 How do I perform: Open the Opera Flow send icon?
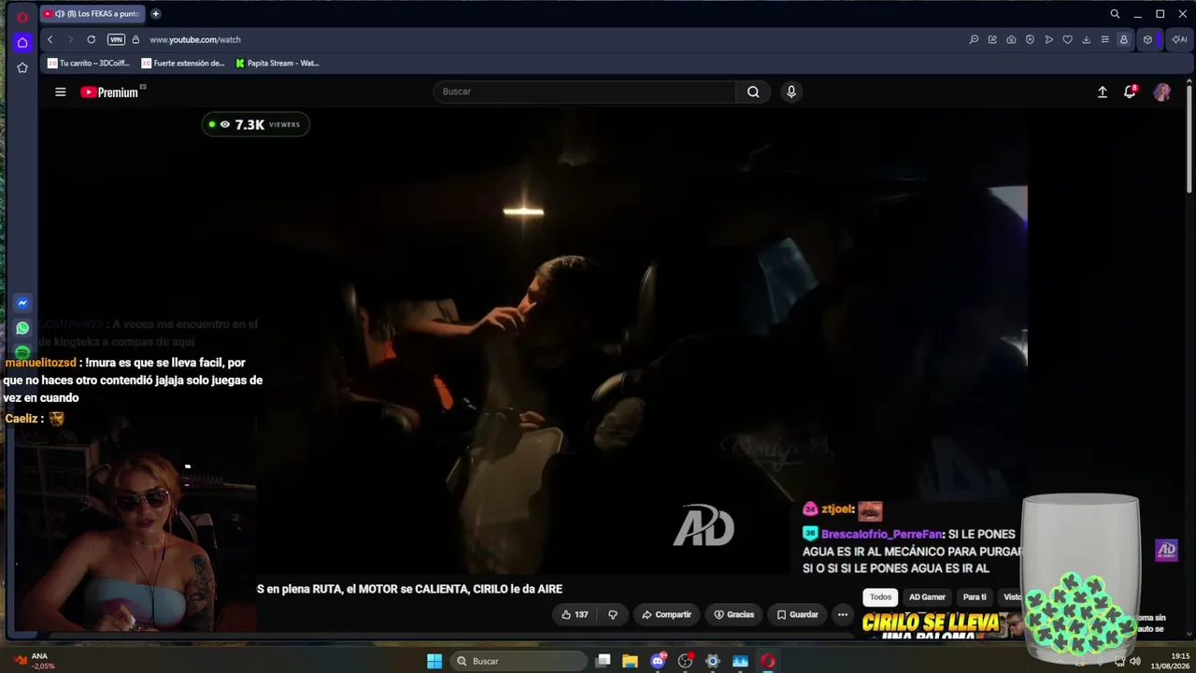[x=1048, y=39]
